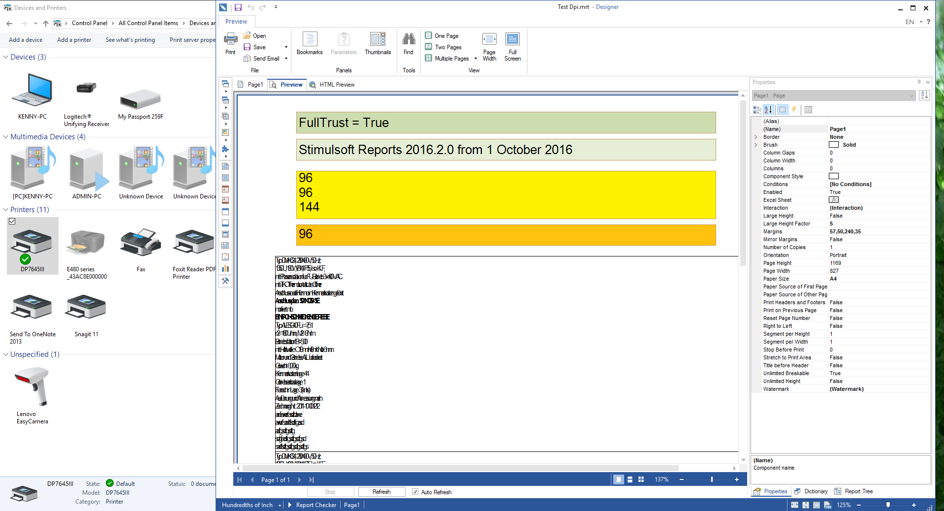This screenshot has height=511, width=944.
Task: Expand the Brush property
Action: [x=756, y=145]
